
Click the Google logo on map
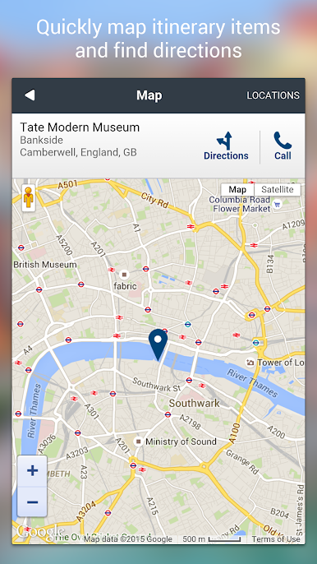click(x=39, y=532)
